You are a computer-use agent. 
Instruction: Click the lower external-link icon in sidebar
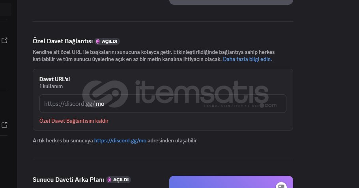(4, 125)
